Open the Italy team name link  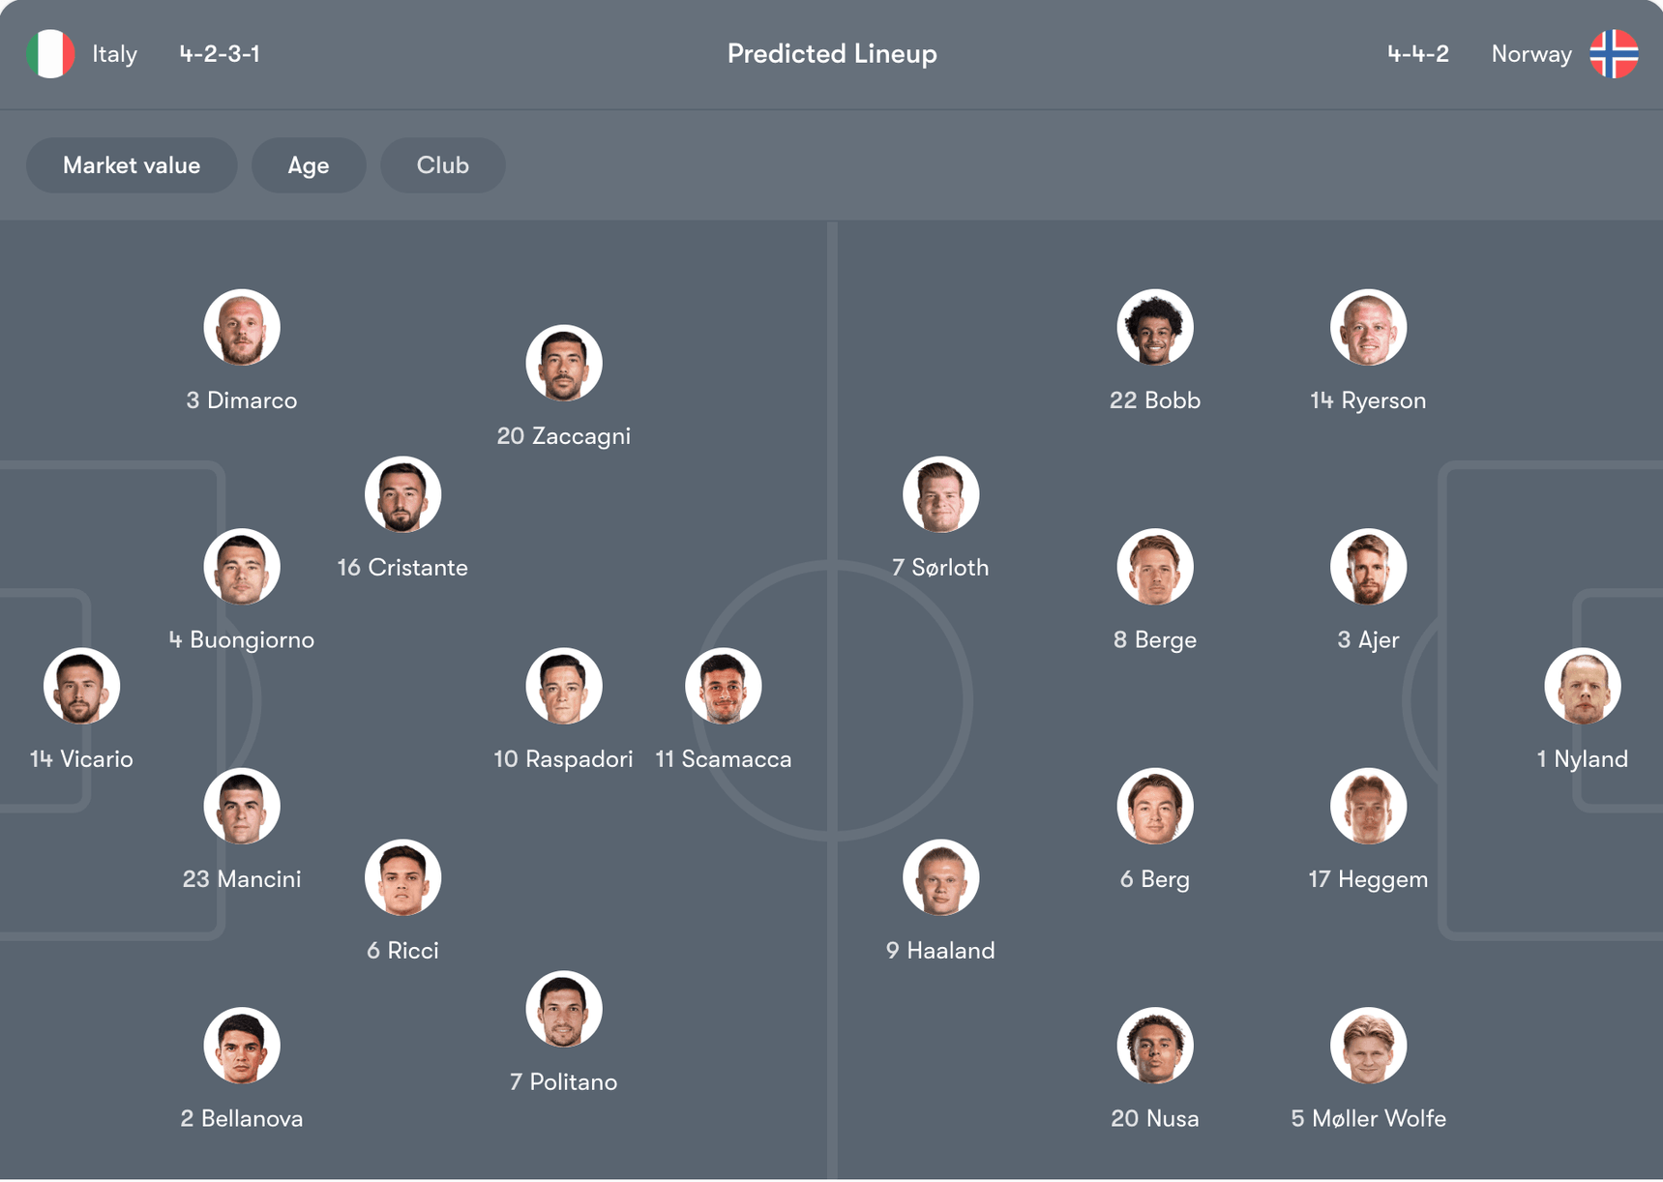114,54
